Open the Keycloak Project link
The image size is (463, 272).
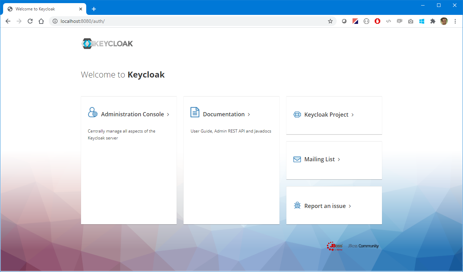[x=326, y=115]
